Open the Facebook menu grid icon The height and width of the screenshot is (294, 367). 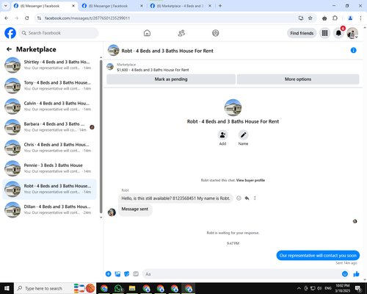coord(324,33)
